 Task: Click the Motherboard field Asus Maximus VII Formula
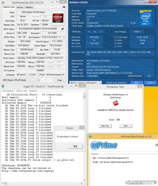point(120,61)
